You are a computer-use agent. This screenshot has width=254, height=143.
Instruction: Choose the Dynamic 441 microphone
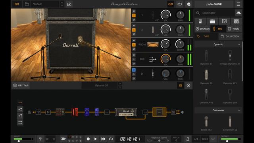click(x=206, y=96)
